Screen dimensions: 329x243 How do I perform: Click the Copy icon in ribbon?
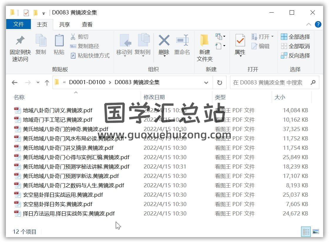[x=41, y=40]
